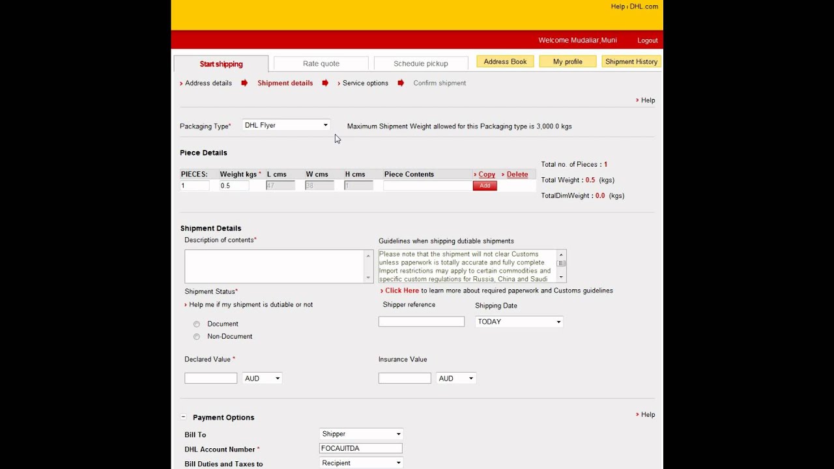The width and height of the screenshot is (834, 469).
Task: Focus the PIECES count field
Action: (195, 186)
